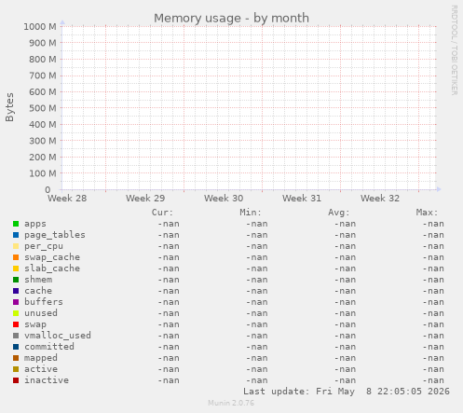Click the committed navy swatch
Image resolution: width=463 pixels, height=413 pixels.
click(16, 347)
